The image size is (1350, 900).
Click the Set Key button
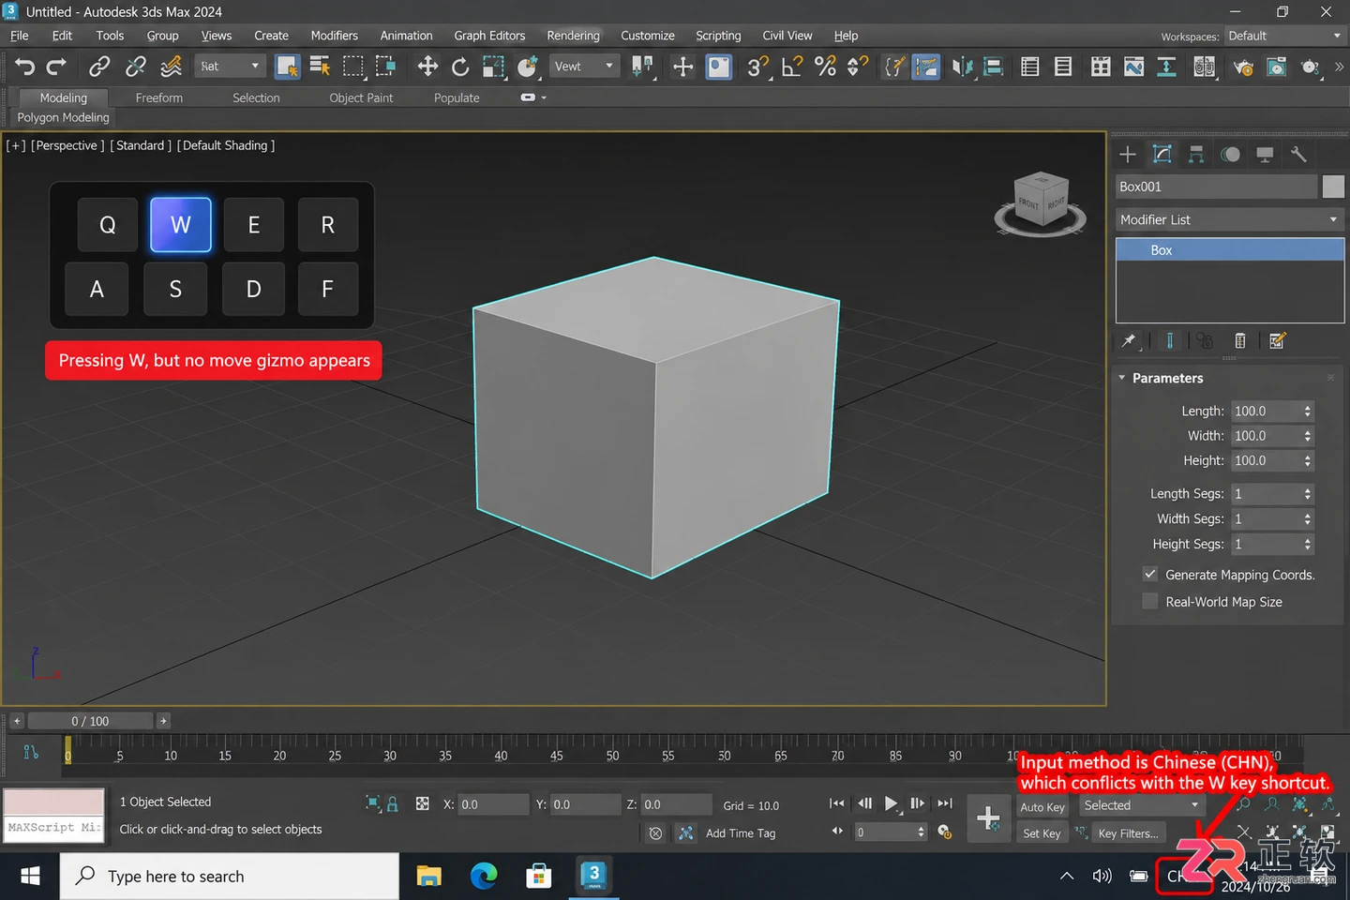click(x=1042, y=832)
